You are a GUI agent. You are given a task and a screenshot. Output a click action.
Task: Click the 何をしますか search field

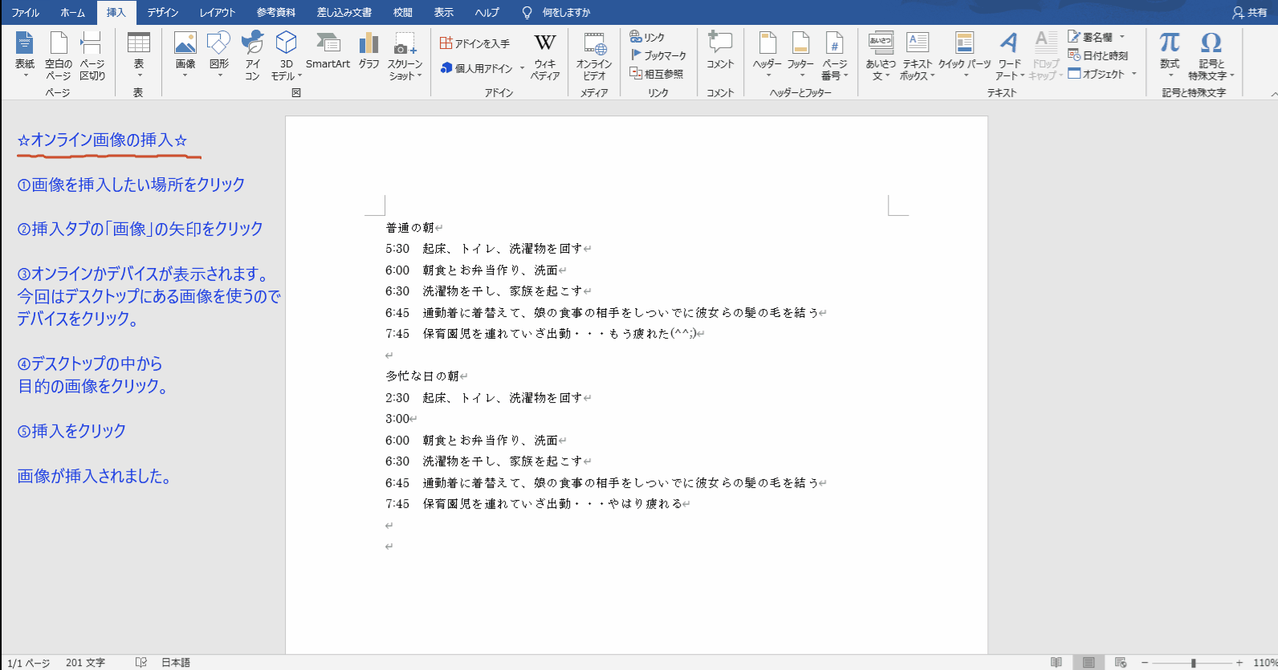click(x=566, y=12)
